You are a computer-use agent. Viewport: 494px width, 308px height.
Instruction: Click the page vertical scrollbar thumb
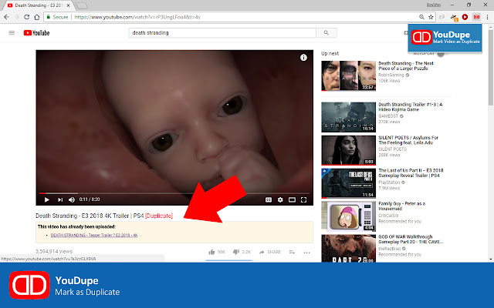[x=491, y=68]
